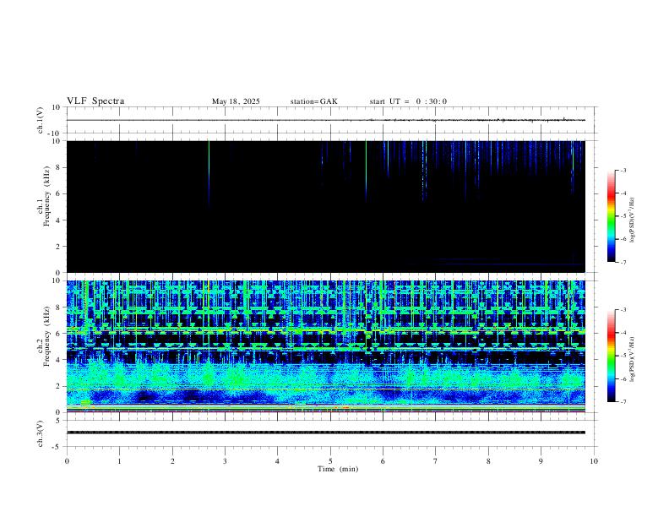Click time axis tick label '5'
Viewport: 669px width, 517px height.
[x=330, y=461]
